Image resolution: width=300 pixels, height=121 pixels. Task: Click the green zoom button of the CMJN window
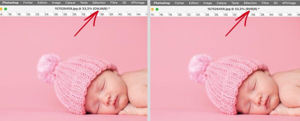[x=6, y=9]
